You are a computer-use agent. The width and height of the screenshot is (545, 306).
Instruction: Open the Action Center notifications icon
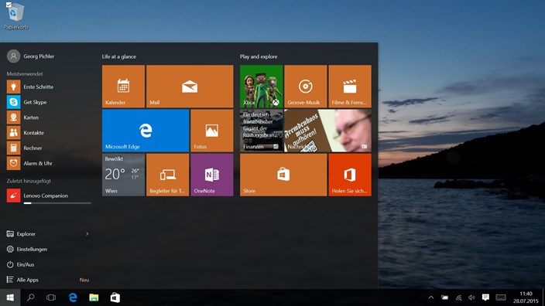tap(485, 297)
